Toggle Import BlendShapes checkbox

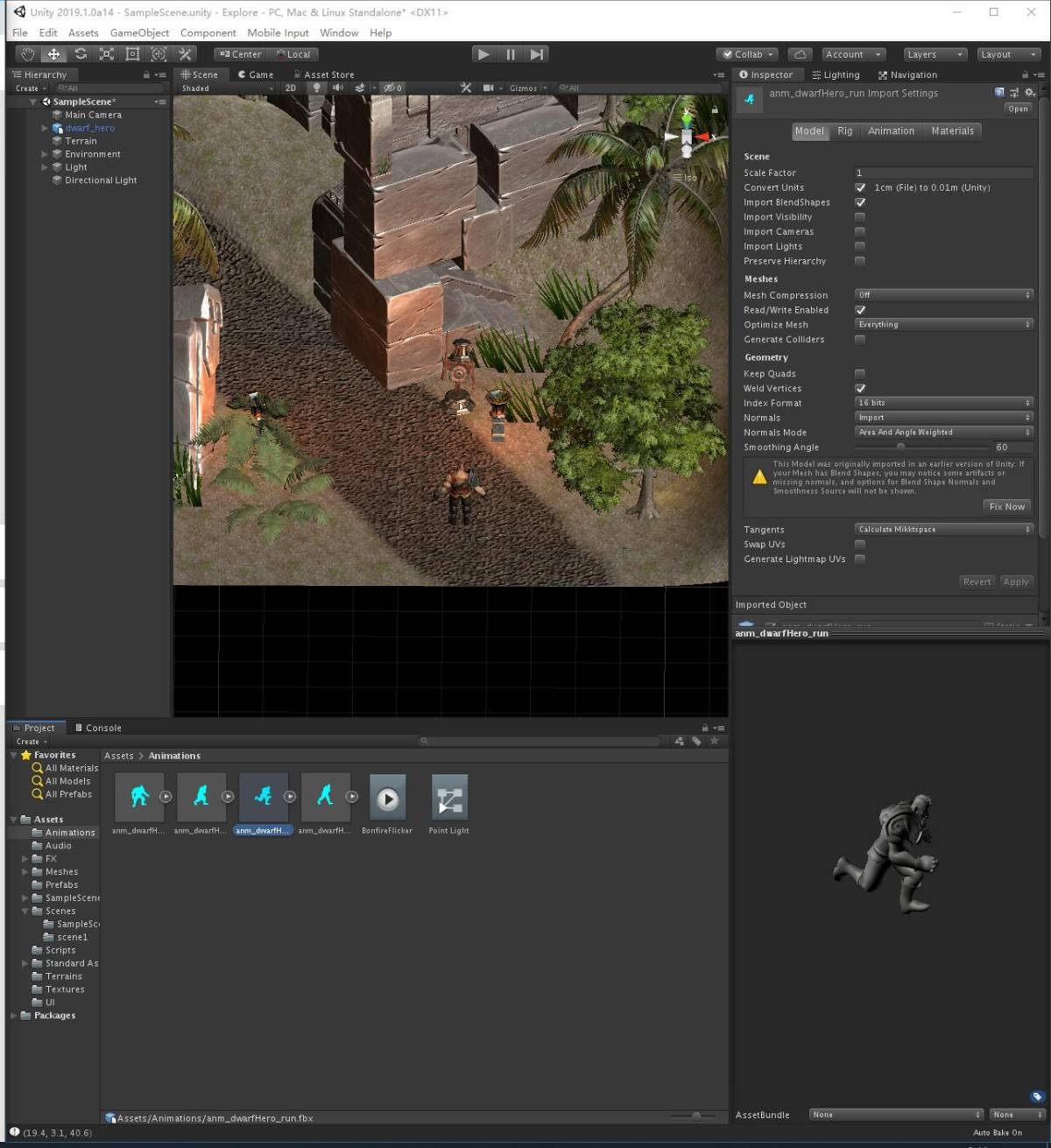click(x=860, y=202)
